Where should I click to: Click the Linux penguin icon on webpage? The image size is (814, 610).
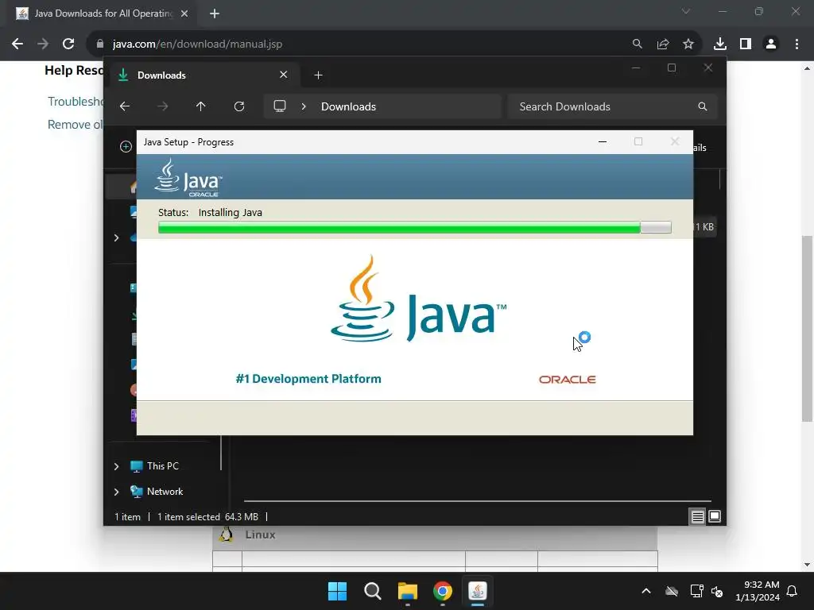pos(226,535)
